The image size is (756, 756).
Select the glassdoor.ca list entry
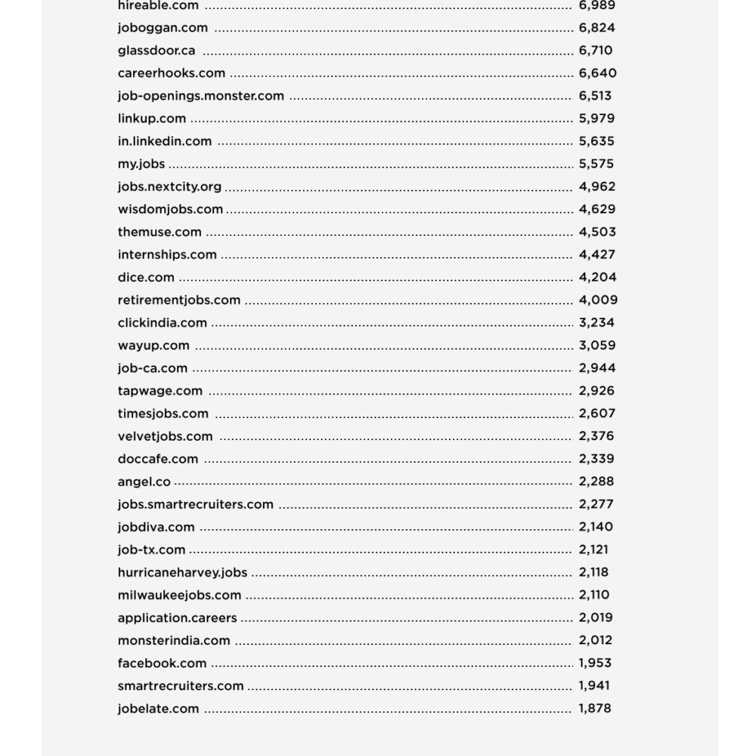(156, 51)
